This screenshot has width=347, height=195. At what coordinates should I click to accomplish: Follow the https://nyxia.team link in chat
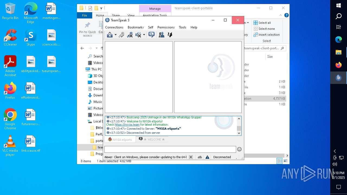point(127,125)
